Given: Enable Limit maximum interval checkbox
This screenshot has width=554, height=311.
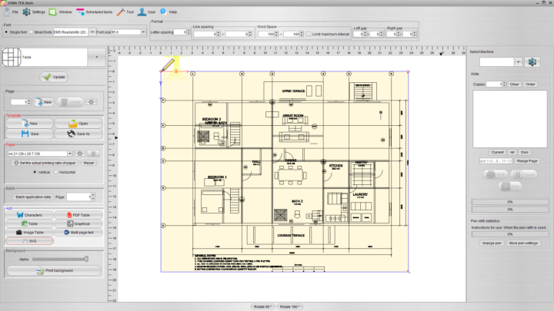Looking at the screenshot, I should click(309, 35).
